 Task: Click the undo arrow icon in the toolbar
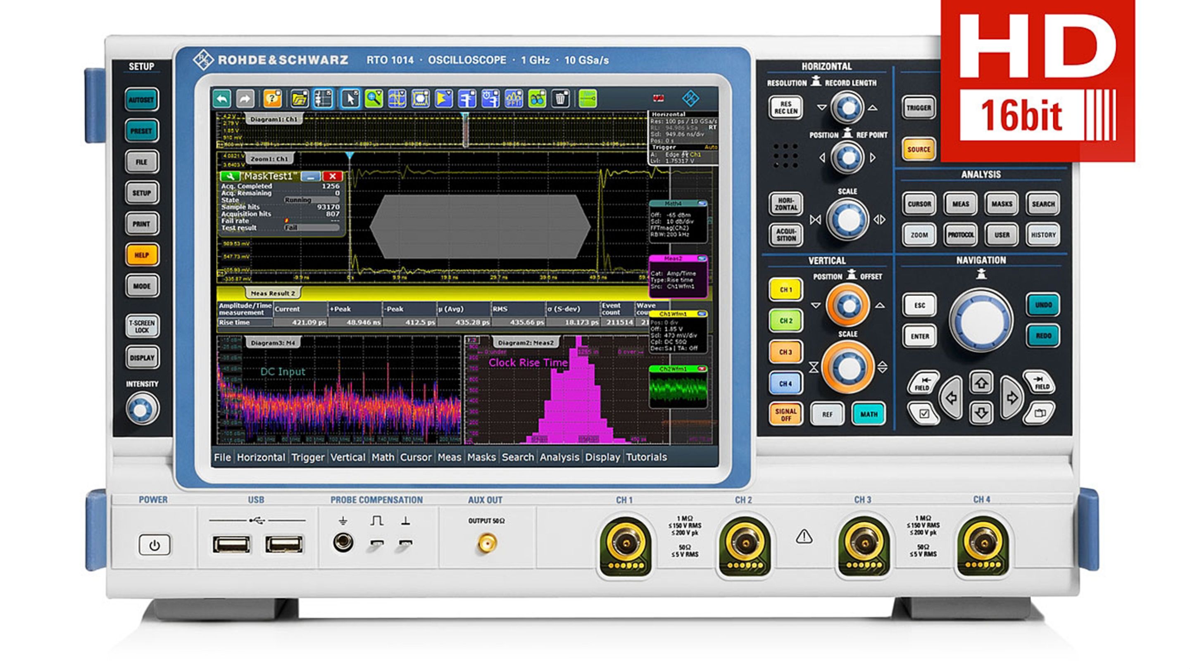click(x=223, y=98)
